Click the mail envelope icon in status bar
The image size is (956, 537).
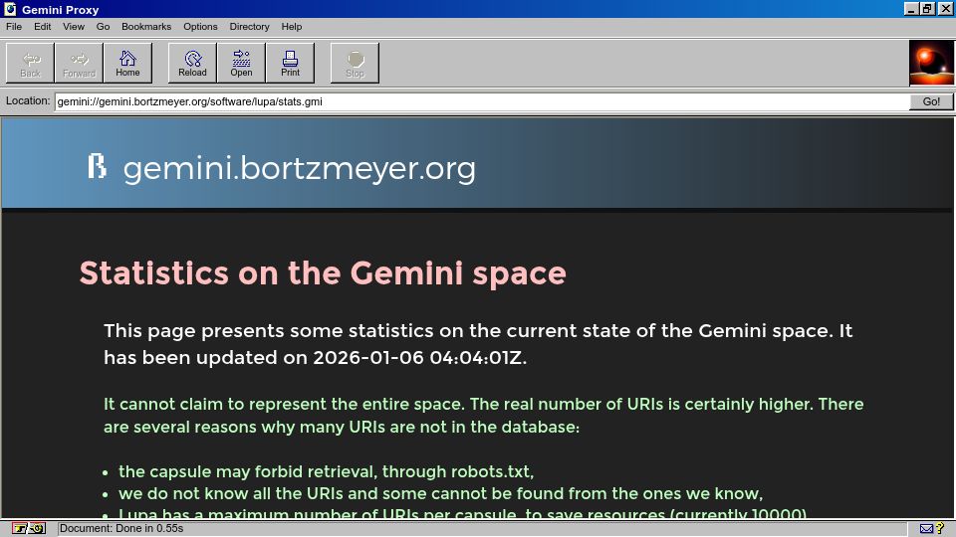click(926, 528)
